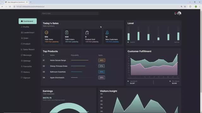202x113 pixels.
Task: Open Sales Report in sidebar
Action: [x=27, y=49]
